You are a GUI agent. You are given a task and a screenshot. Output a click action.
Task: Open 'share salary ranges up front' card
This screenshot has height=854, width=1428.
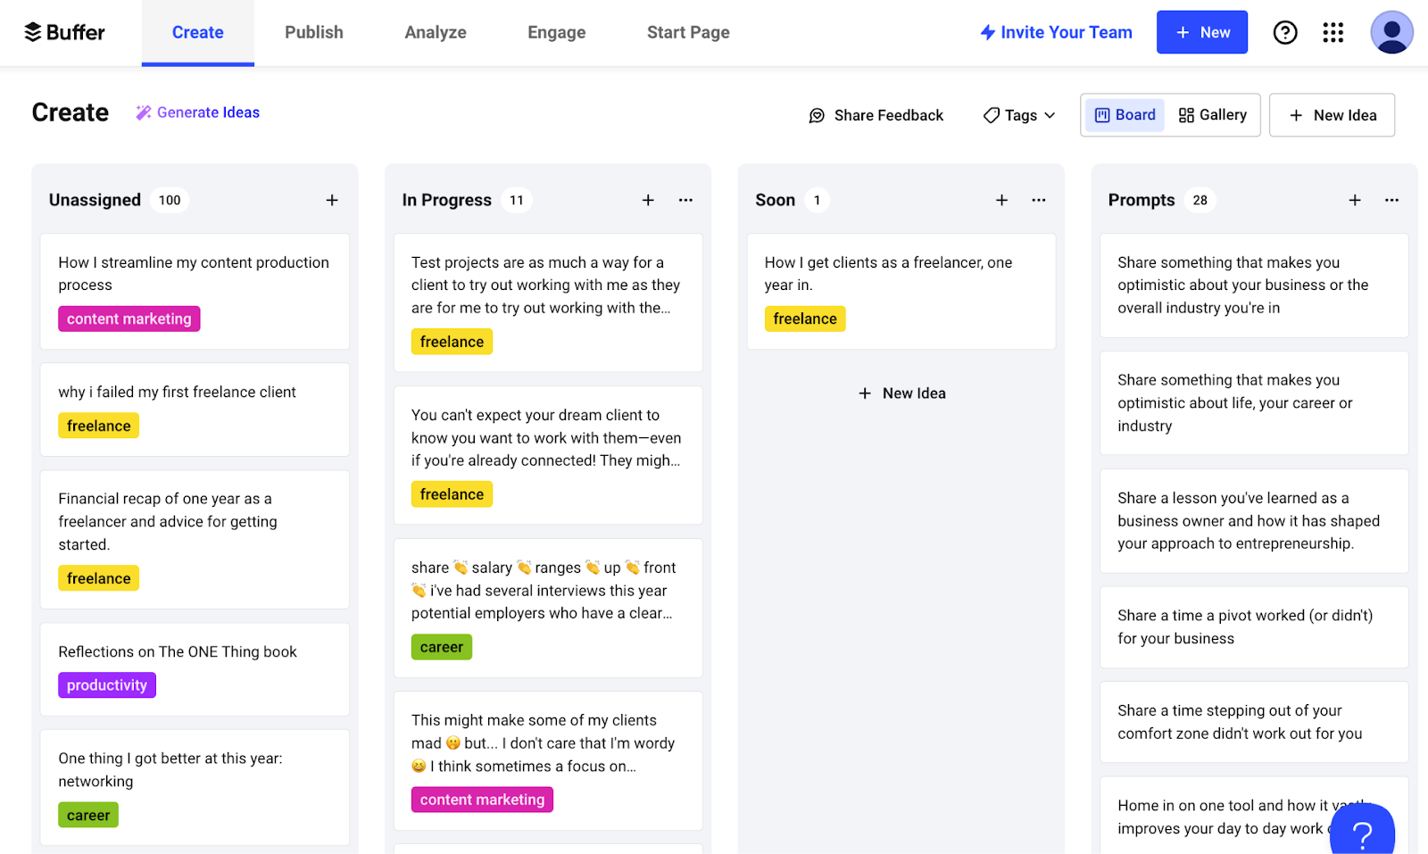548,608
